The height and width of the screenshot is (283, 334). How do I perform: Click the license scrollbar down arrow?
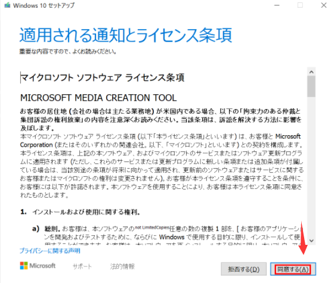tap(311, 241)
